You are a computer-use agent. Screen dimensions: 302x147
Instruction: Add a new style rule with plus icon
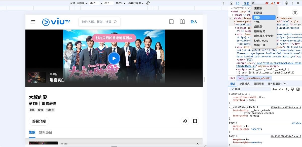coord(286,89)
